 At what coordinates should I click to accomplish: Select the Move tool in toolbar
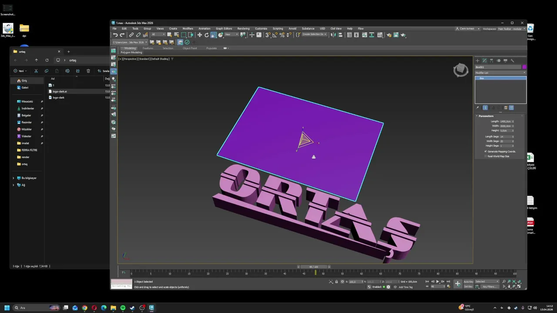click(199, 35)
